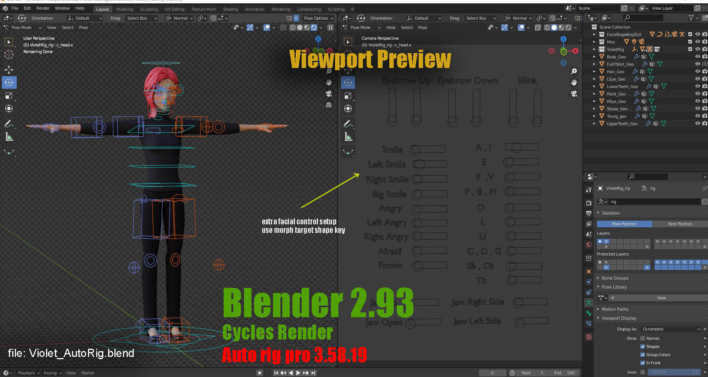The image size is (708, 377).
Task: Open the Pose menu in left viewport
Action: pyautogui.click(x=84, y=27)
